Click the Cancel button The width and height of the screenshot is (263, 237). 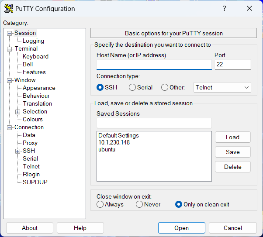pos(233,228)
